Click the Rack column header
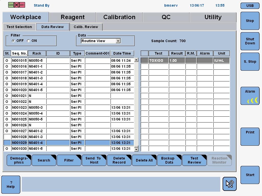262x196 pixels. (37, 53)
